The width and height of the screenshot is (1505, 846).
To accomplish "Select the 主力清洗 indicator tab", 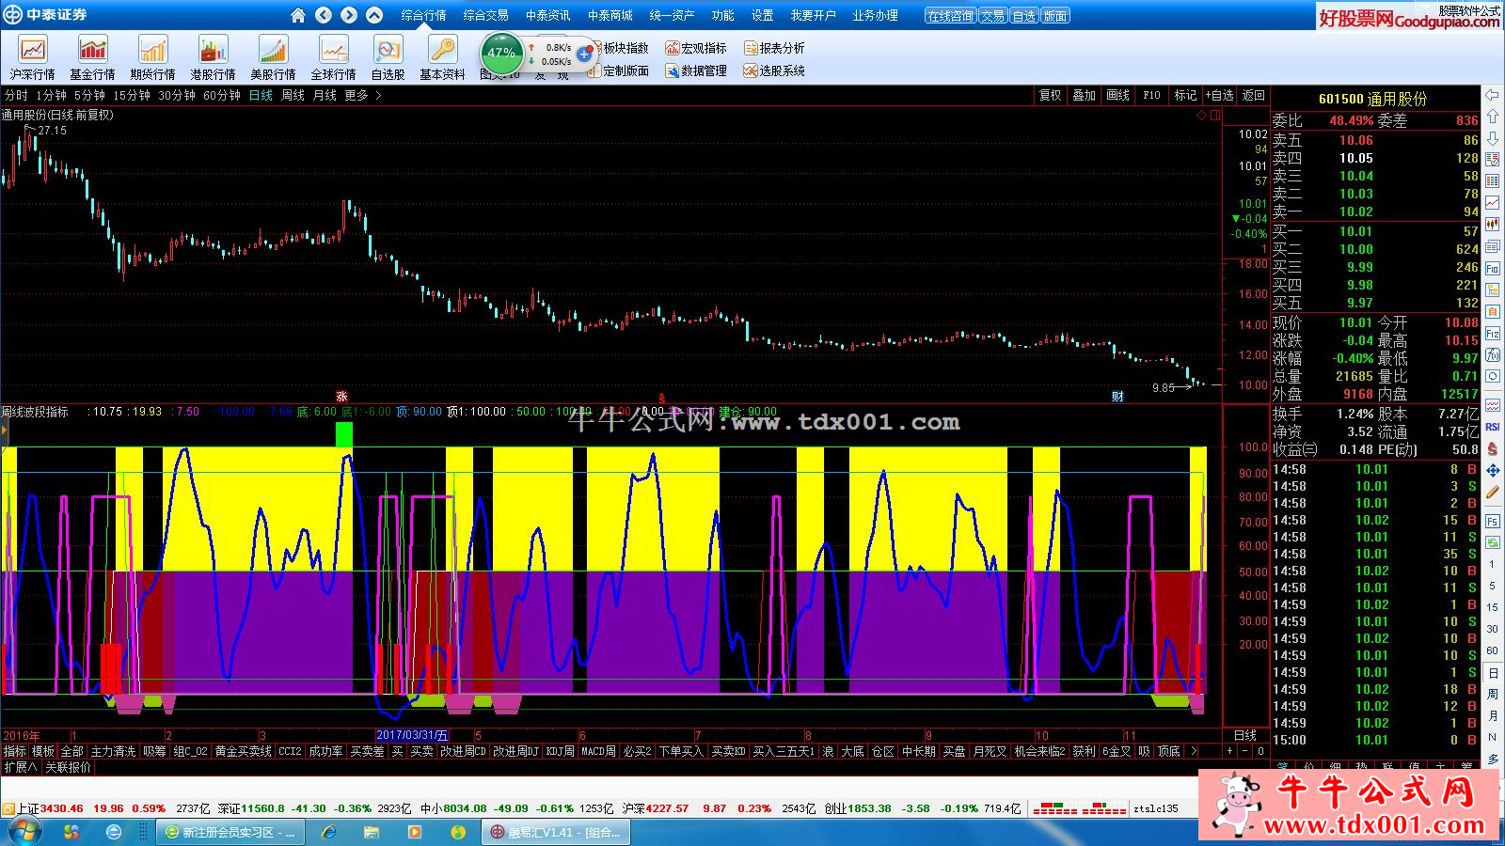I will (x=113, y=751).
